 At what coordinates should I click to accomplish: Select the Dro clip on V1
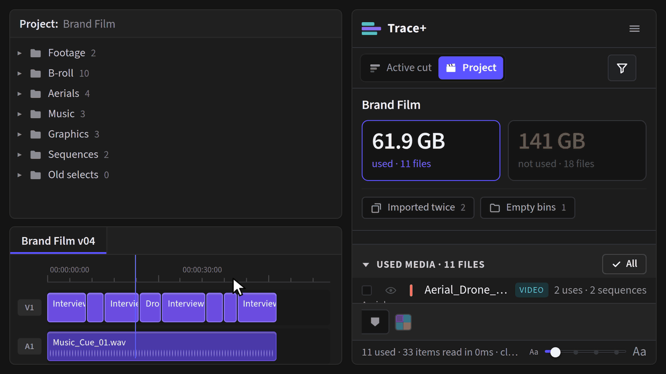pos(150,308)
